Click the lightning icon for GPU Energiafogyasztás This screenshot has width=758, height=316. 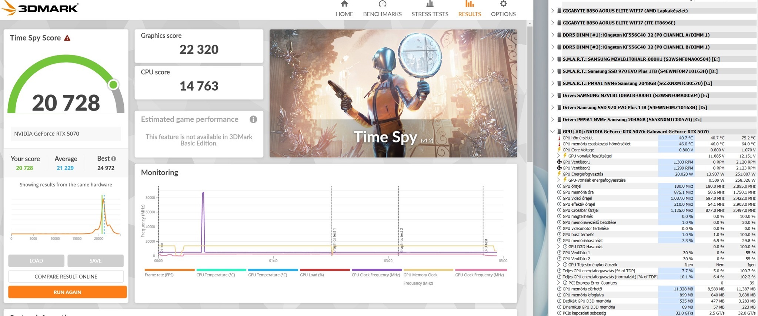[x=559, y=174]
